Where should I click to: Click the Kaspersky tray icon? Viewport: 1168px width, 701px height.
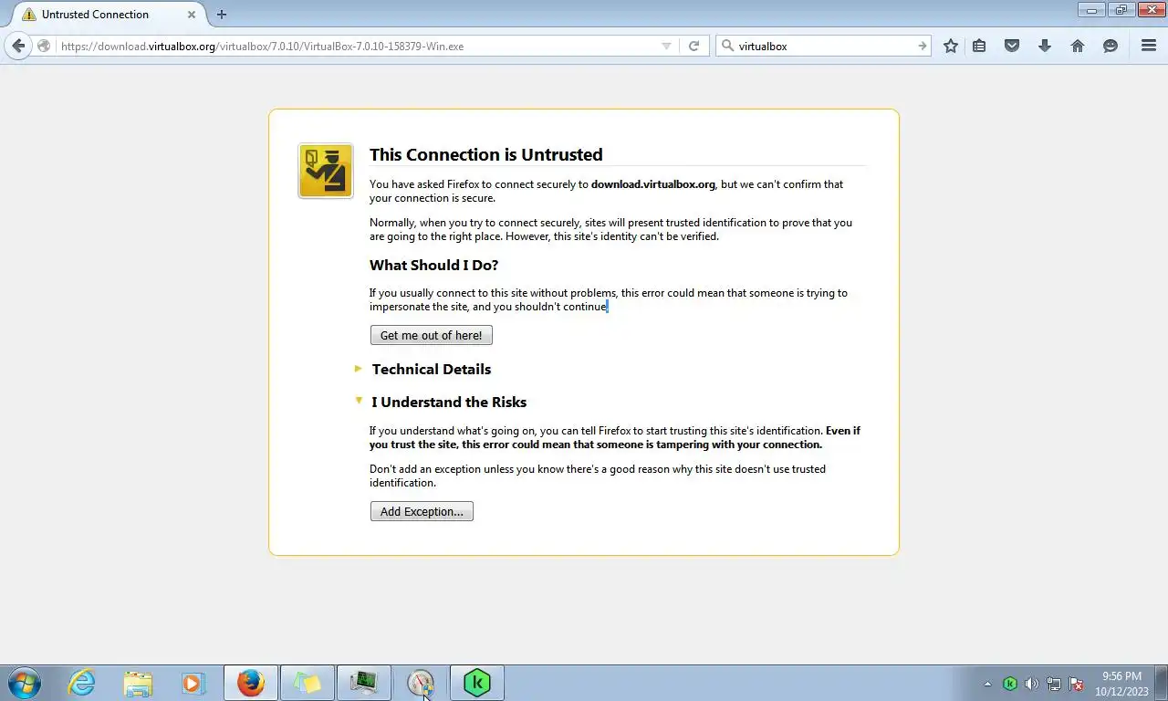1010,684
